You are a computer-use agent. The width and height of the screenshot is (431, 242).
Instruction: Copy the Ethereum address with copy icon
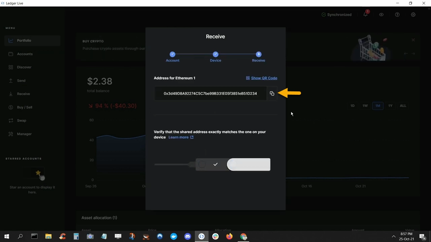[x=272, y=93]
